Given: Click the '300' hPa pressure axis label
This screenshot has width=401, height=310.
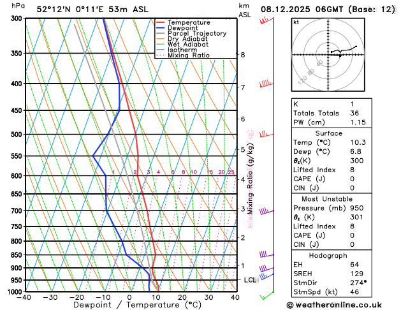Looking at the screenshot, I should coord(18,18).
